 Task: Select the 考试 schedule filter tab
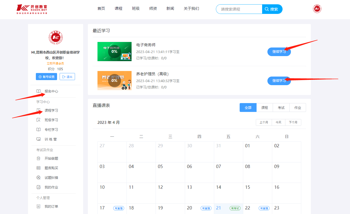pyautogui.click(x=281, y=107)
